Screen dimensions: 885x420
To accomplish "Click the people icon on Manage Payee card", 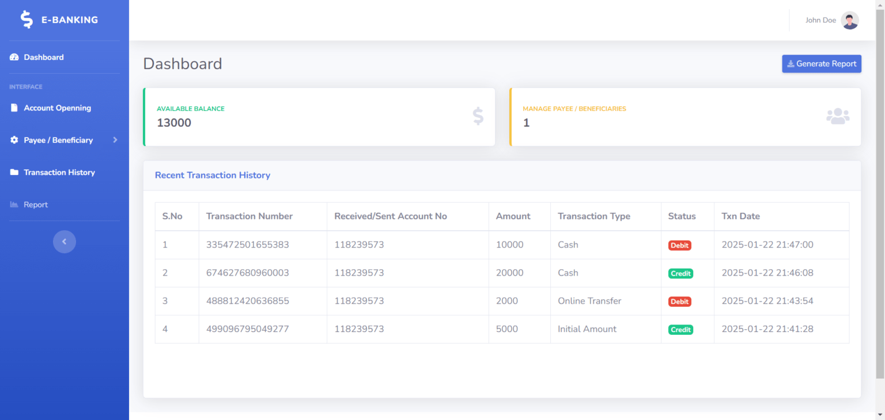I will click(x=838, y=115).
